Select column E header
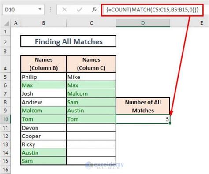The height and width of the screenshot is (174, 209). [202, 23]
